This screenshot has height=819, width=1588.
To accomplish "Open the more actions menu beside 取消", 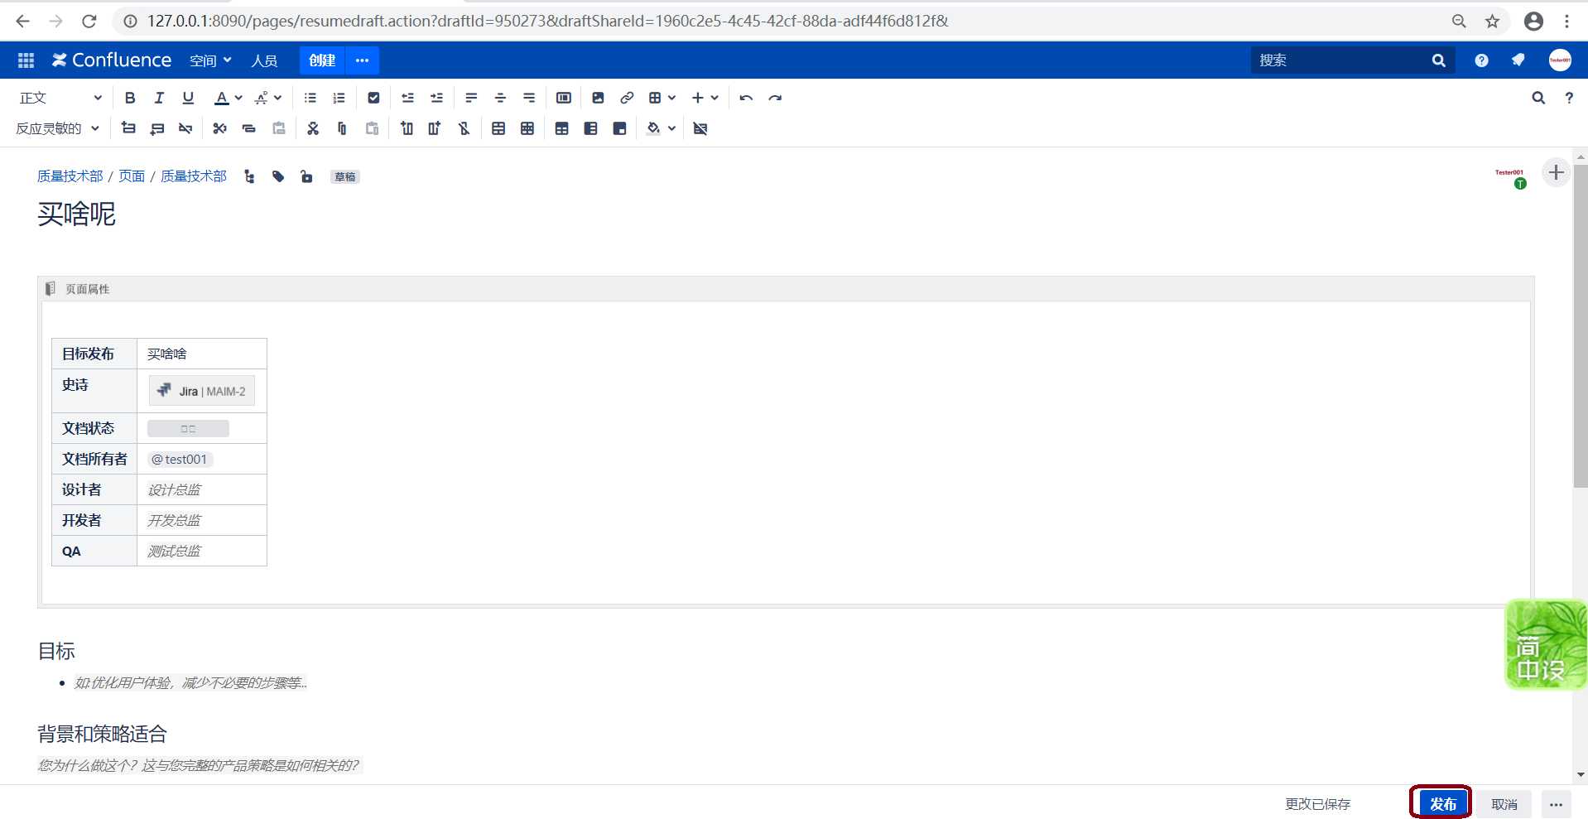I will [1556, 804].
